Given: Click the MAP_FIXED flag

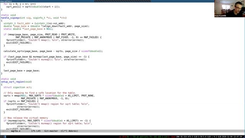Looking at the screenshot, I should (62, 37).
